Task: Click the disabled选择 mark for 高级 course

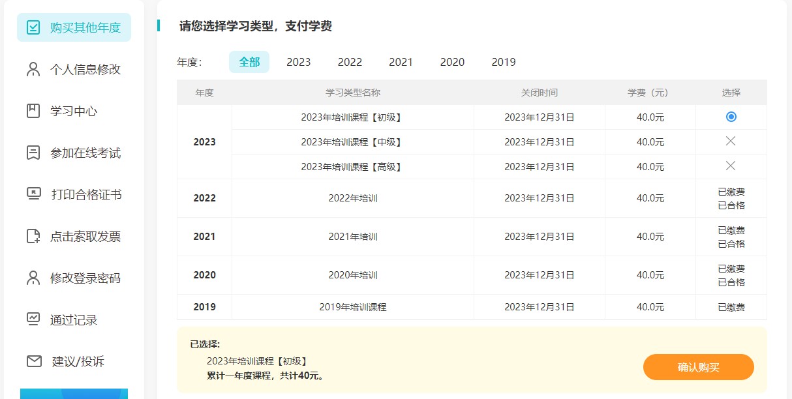Action: click(x=731, y=166)
